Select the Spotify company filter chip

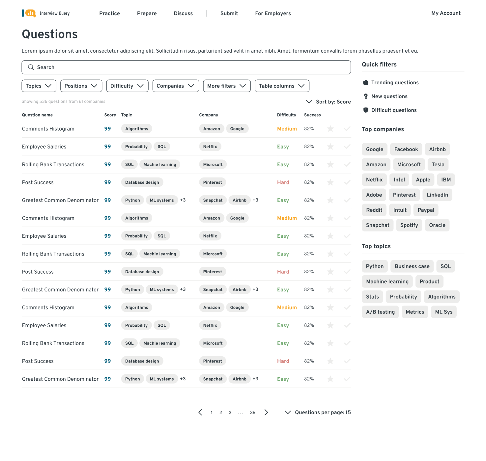coord(409,225)
